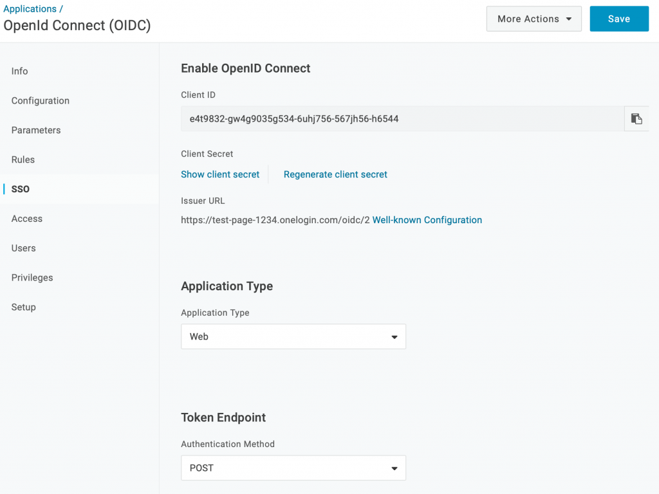Go to the Setup section
Image resolution: width=659 pixels, height=494 pixels.
tap(23, 307)
